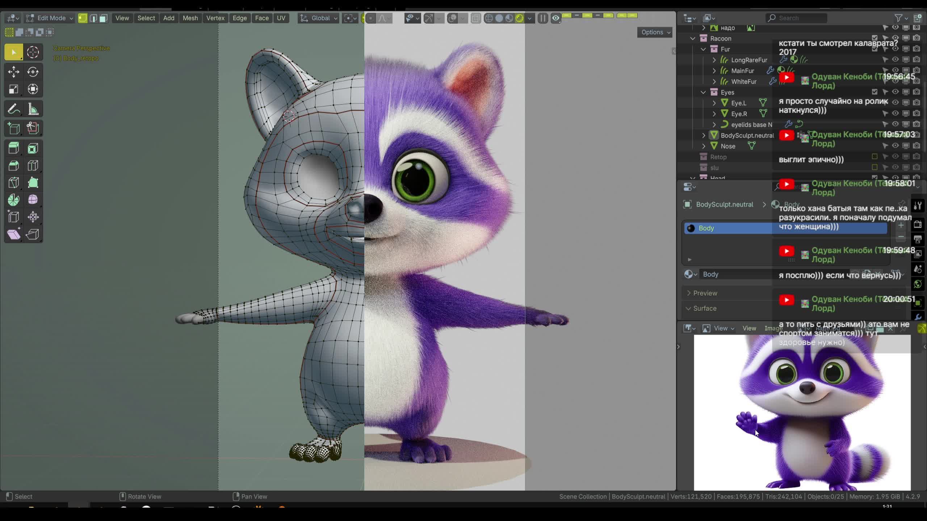Hide the Nose object in viewport
The height and width of the screenshot is (521, 927).
895,146
